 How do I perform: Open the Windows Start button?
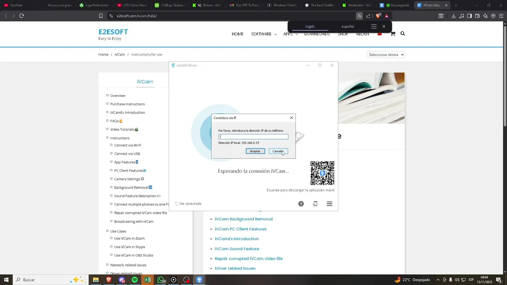click(6, 280)
